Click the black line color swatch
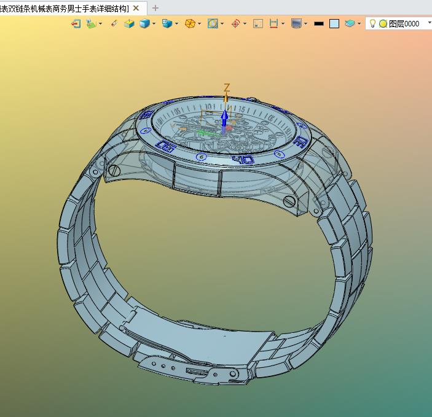 pyautogui.click(x=319, y=24)
